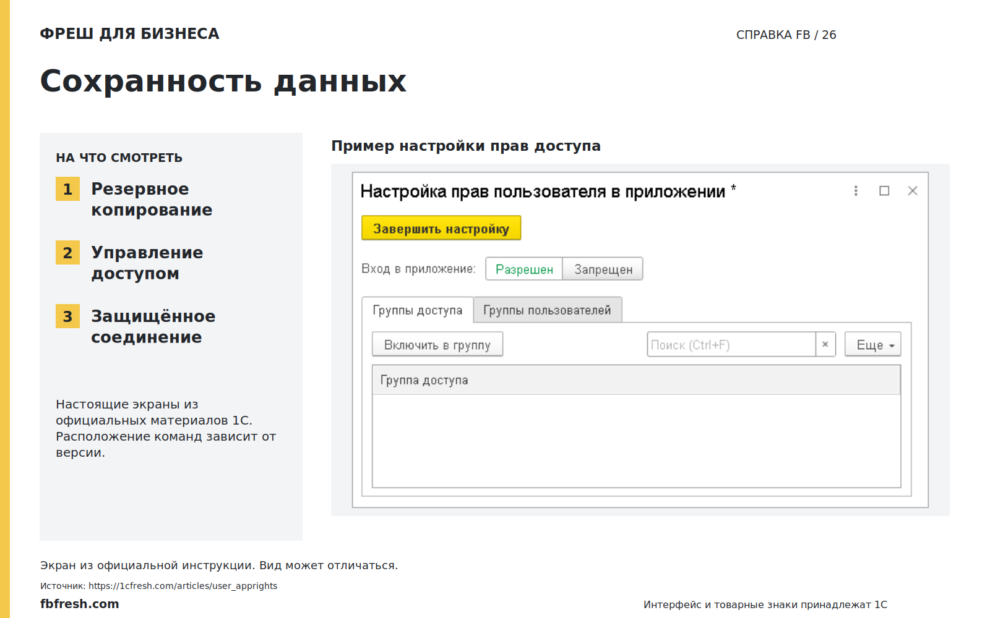Set app login to «Запрещен»

pyautogui.click(x=603, y=269)
